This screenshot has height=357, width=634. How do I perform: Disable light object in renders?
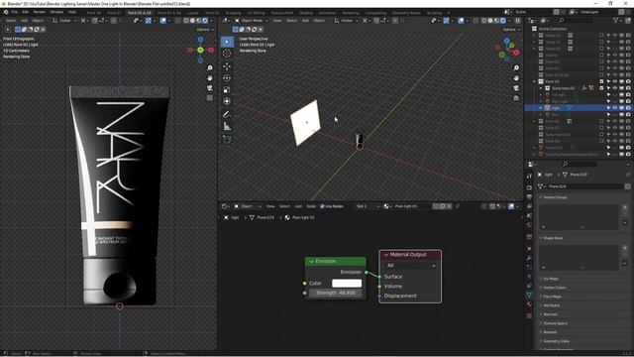(628, 108)
